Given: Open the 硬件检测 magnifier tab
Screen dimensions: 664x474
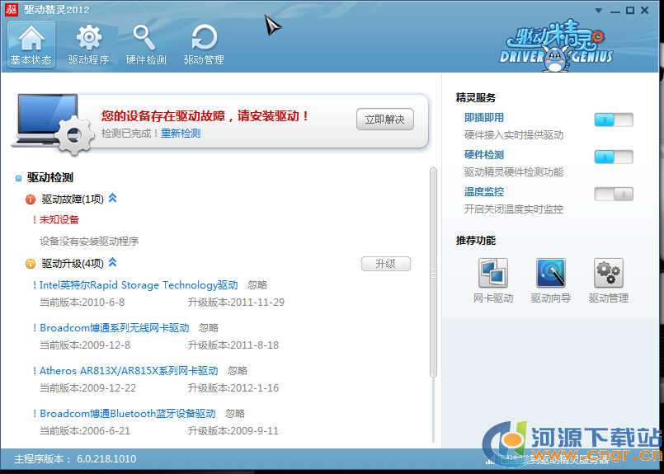Looking at the screenshot, I should click(146, 45).
